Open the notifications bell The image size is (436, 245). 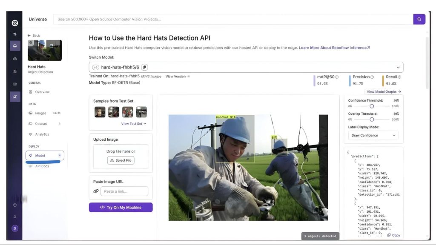pyautogui.click(x=15, y=217)
